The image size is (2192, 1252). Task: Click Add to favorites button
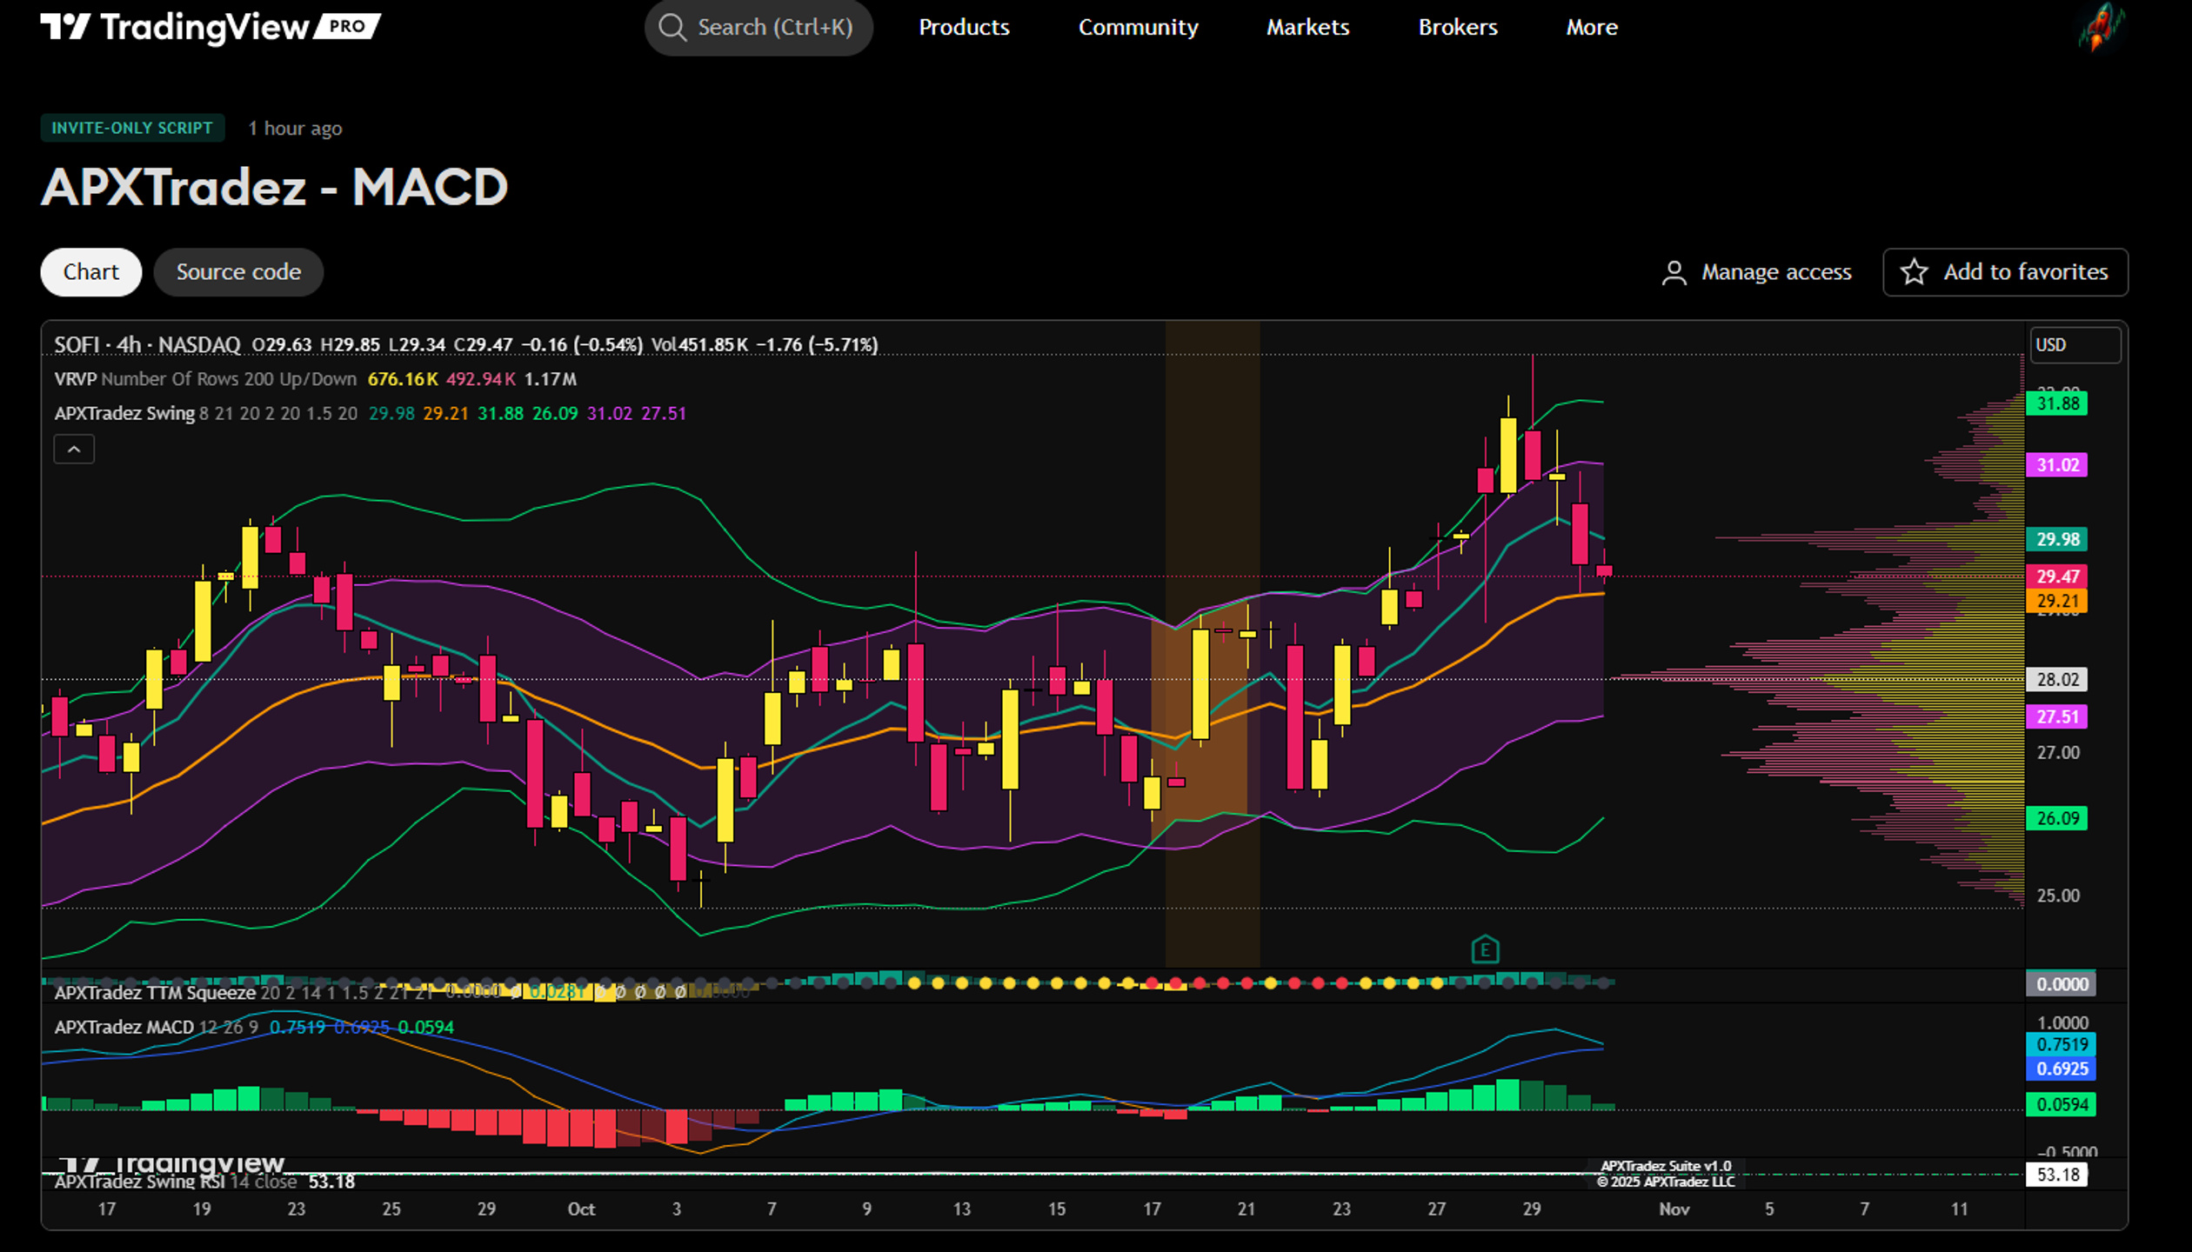click(2005, 272)
